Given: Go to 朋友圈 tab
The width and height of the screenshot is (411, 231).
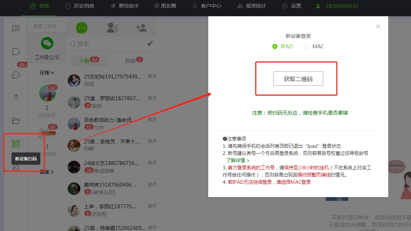Looking at the screenshot, I should point(165,6).
